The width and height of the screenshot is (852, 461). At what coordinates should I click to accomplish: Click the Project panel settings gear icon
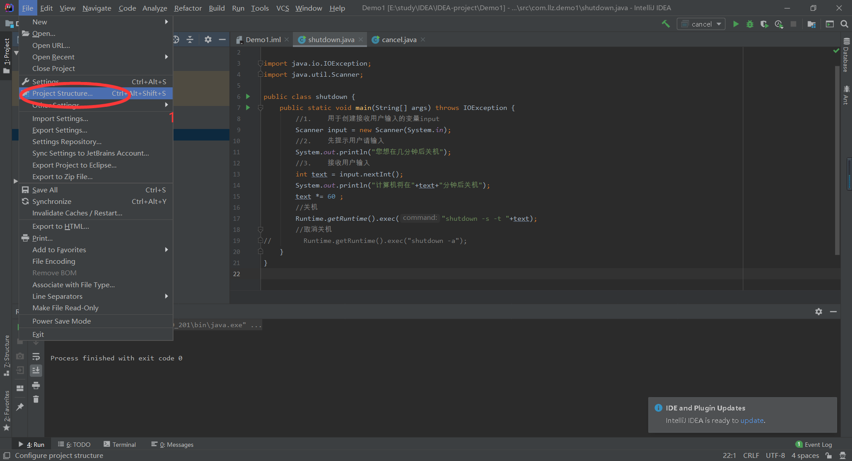click(208, 39)
